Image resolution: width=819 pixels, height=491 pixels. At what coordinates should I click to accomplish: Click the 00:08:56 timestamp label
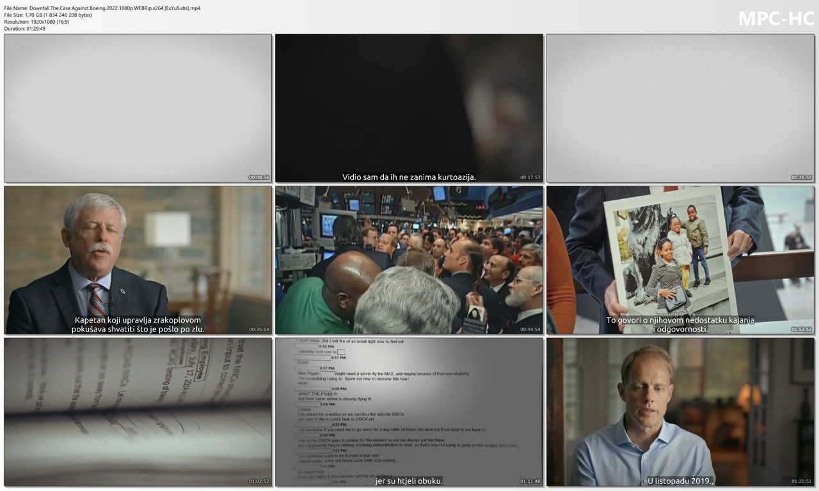[x=259, y=178]
